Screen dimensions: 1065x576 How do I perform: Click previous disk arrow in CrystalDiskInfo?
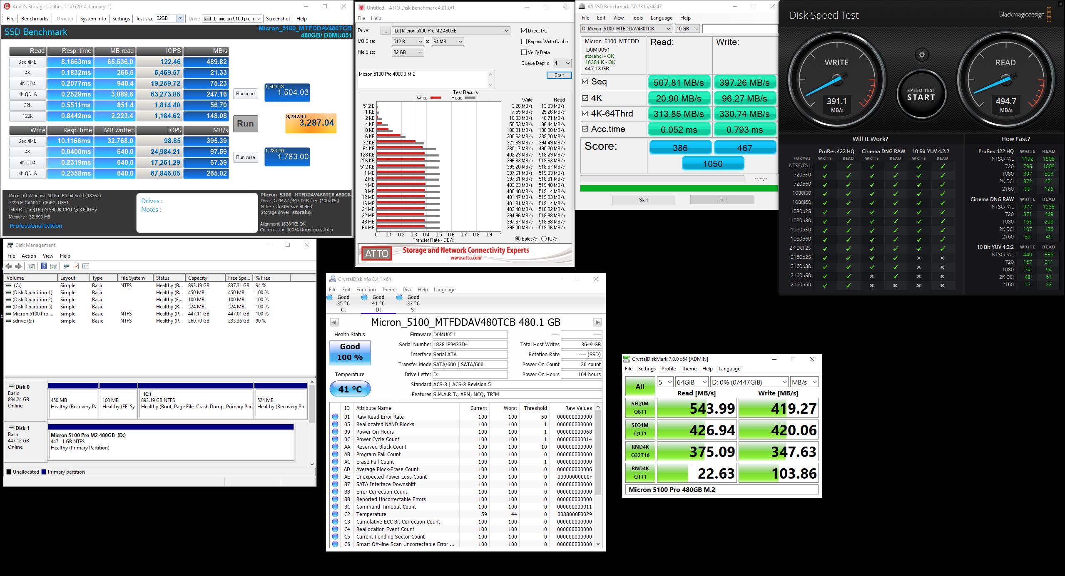point(334,322)
